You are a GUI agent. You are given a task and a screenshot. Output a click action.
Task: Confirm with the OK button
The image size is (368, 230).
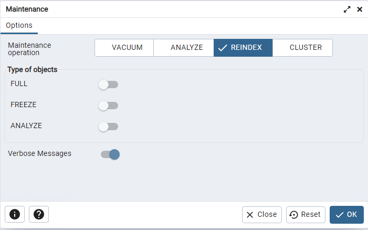346,215
